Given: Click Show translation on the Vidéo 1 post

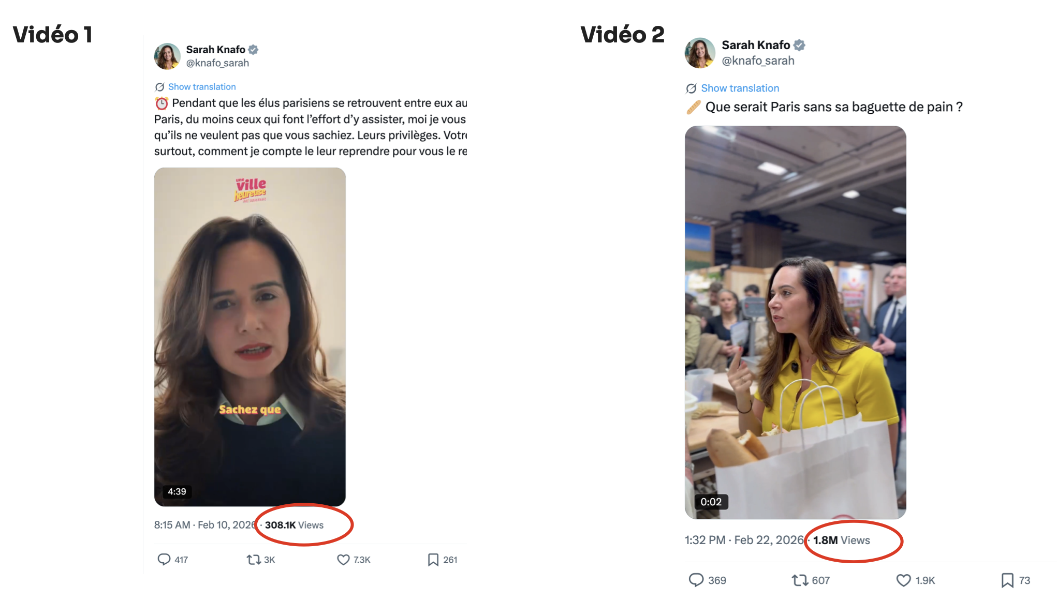Looking at the screenshot, I should click(202, 87).
